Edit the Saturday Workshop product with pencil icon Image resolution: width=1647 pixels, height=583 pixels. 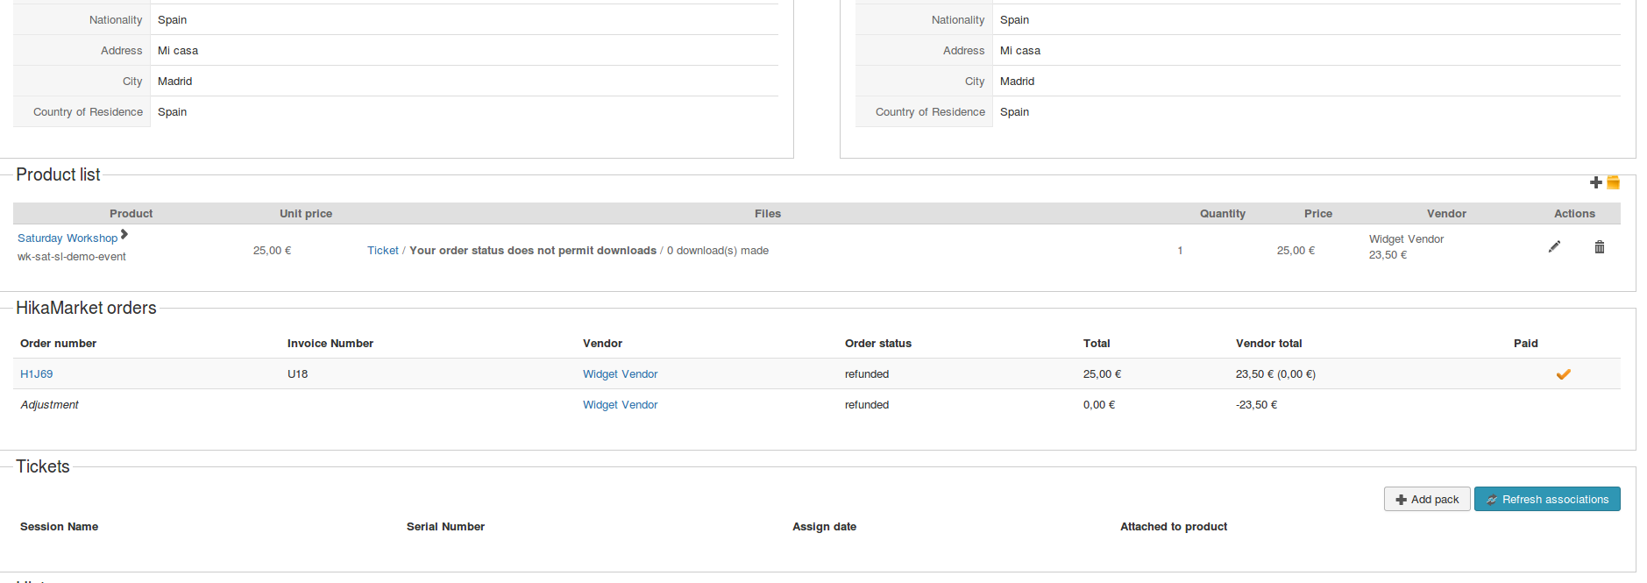(x=1554, y=247)
